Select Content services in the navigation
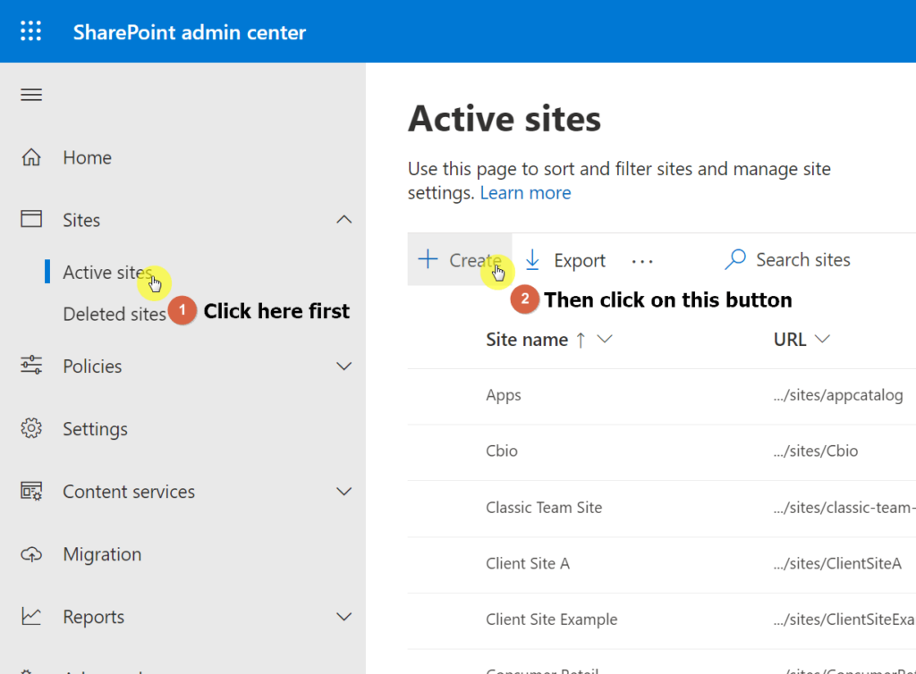 (129, 492)
